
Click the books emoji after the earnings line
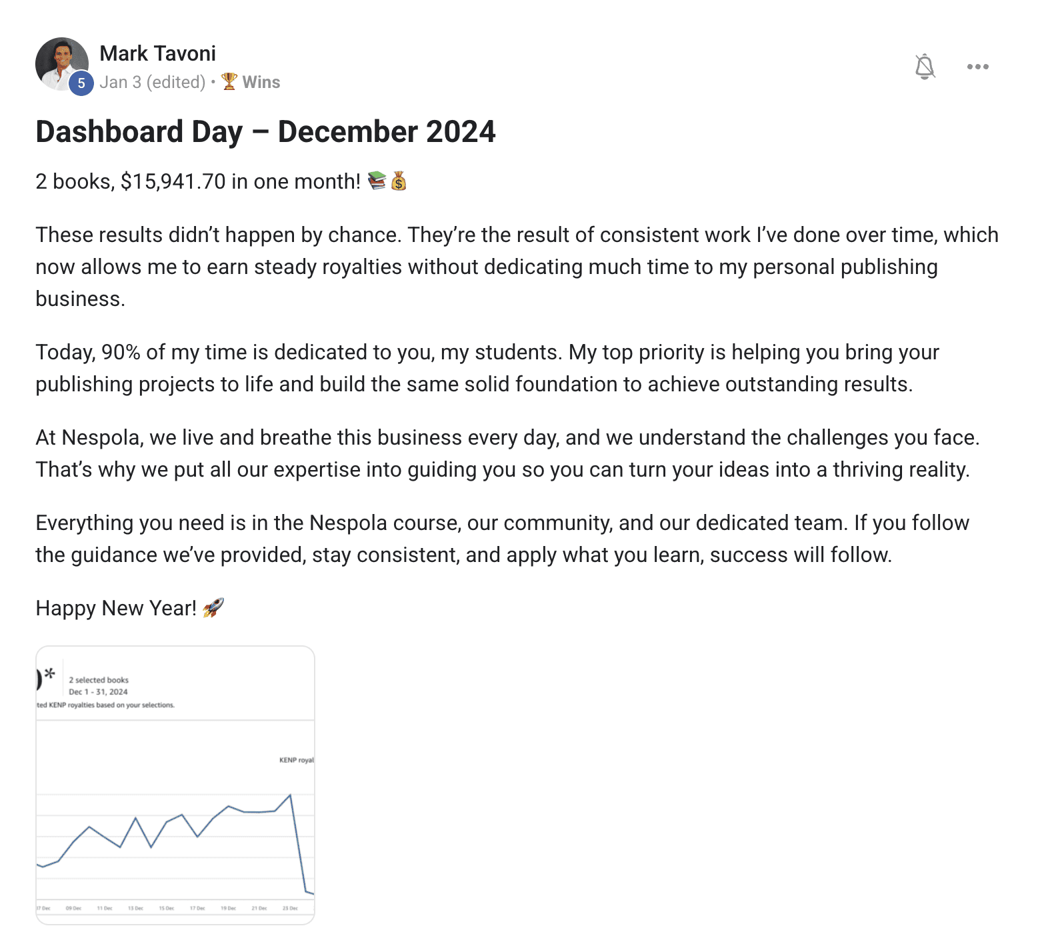(x=377, y=181)
